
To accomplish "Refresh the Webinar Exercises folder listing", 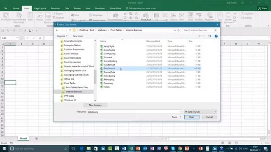I will pyautogui.click(x=179, y=30).
